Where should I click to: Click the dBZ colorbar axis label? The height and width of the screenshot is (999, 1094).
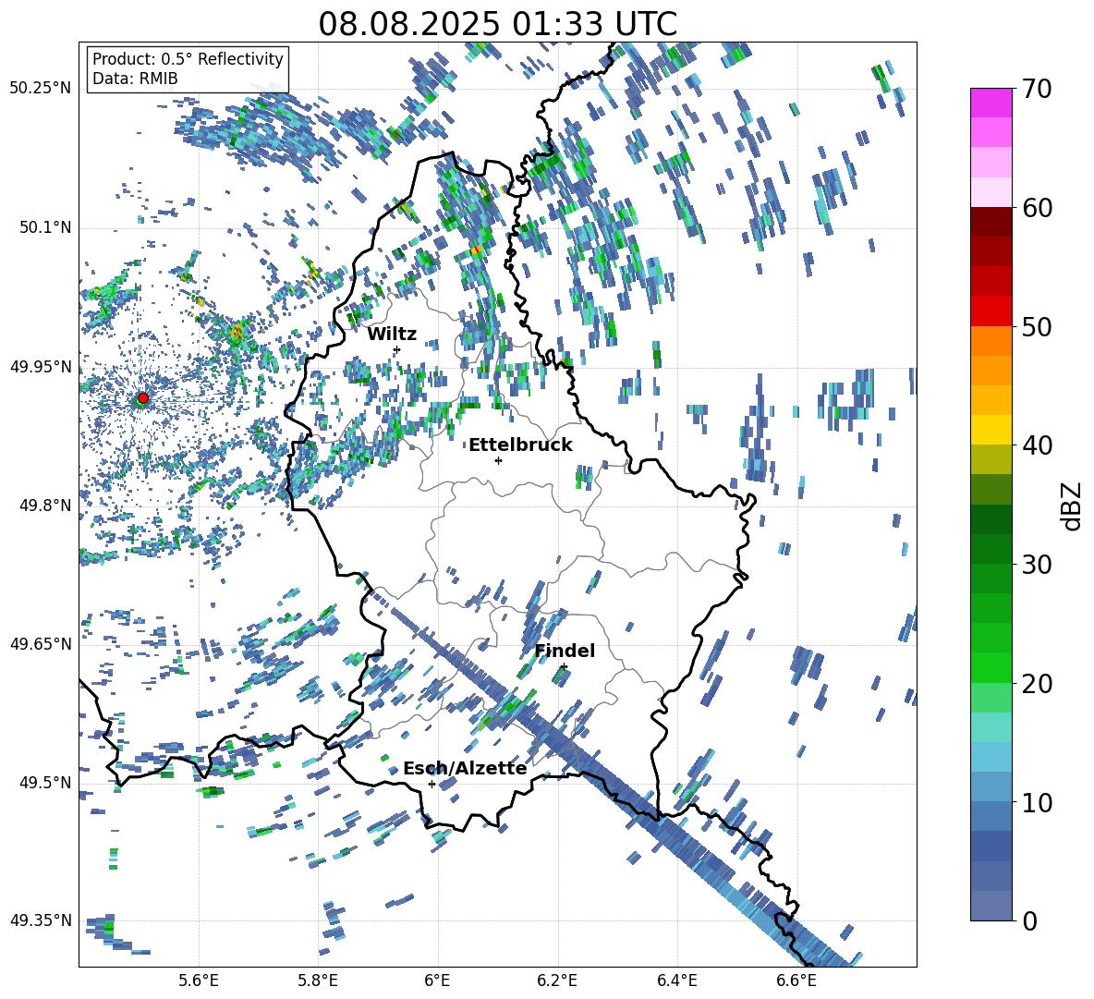tap(1073, 506)
